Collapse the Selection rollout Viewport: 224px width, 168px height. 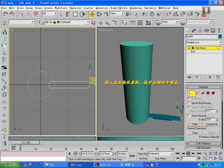204,87
